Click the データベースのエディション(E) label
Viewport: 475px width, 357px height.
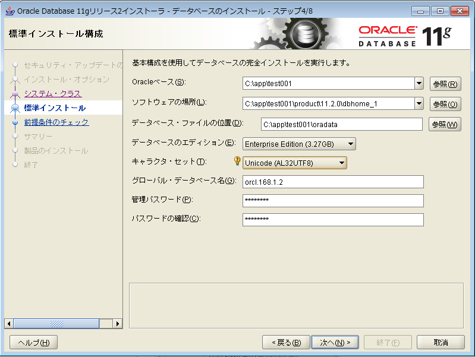184,143
